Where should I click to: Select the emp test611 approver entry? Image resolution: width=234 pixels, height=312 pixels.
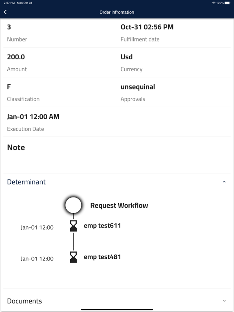[x=102, y=225]
